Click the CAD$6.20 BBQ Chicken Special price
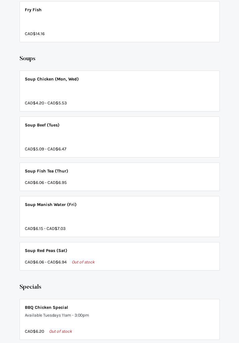This screenshot has width=239, height=343. point(34,332)
